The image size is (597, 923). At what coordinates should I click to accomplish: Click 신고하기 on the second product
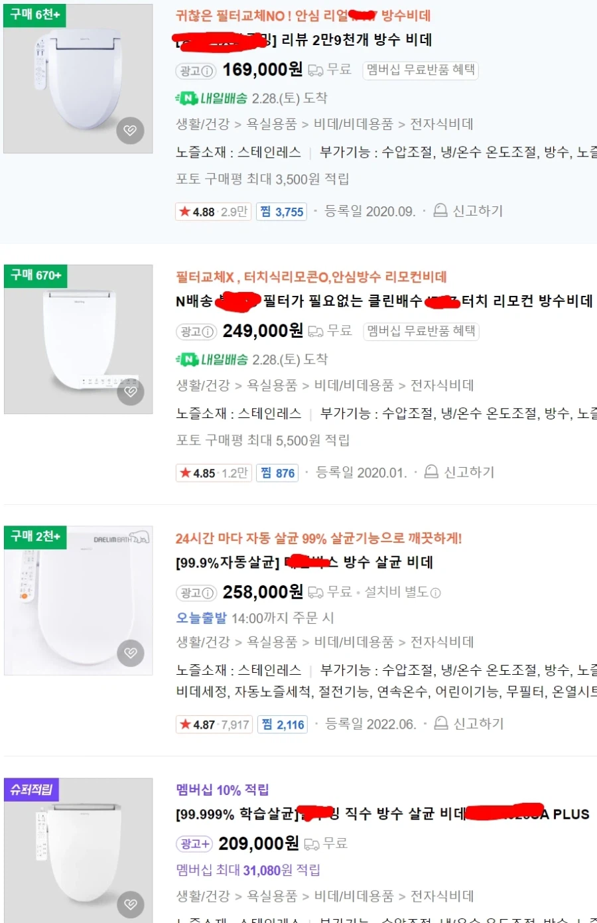468,472
